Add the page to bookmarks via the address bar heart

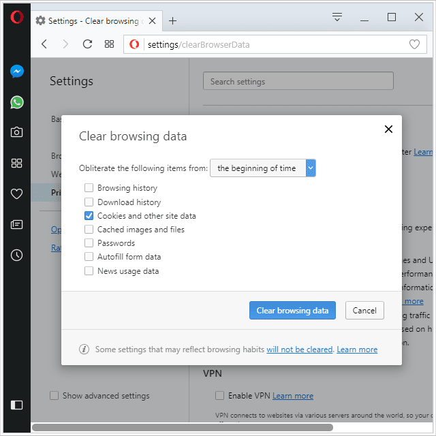click(x=414, y=44)
